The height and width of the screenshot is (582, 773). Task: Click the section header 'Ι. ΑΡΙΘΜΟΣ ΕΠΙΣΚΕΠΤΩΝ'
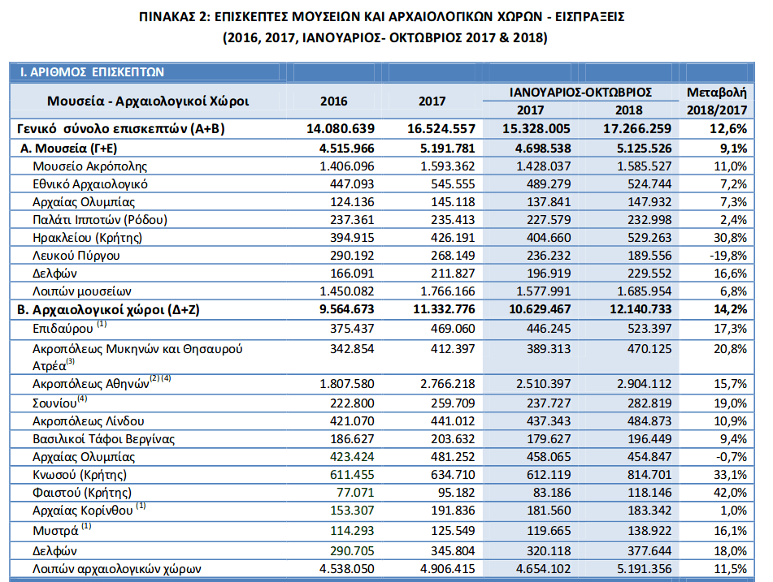coord(92,72)
